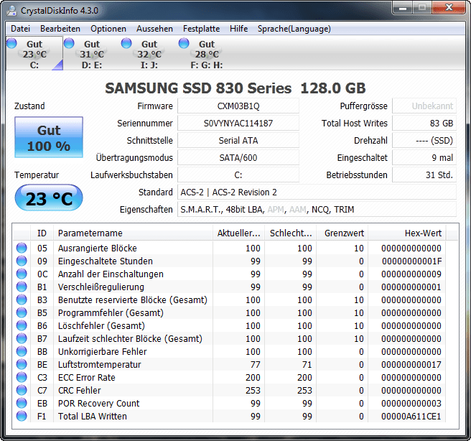The image size is (471, 441).
Task: Click the SAMSUNG SSD 830 Series title
Action: [235, 88]
